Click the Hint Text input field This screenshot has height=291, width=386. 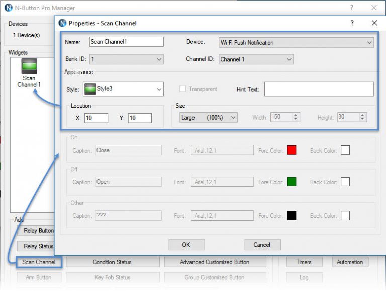click(319, 89)
